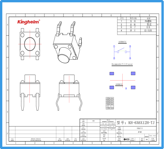Viewport: 164px width, 149px height.
Task: Click the 'DESIGN' label in the title block
Action: (83, 129)
